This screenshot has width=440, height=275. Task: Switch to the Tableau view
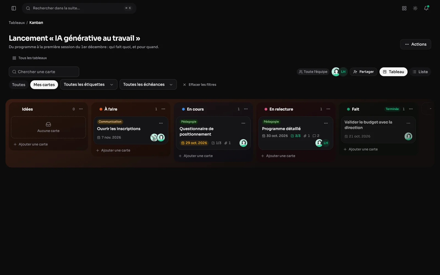click(x=394, y=72)
